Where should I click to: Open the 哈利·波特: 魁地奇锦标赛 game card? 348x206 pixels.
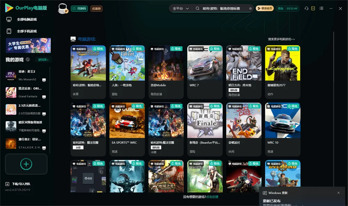pyautogui.click(x=88, y=72)
